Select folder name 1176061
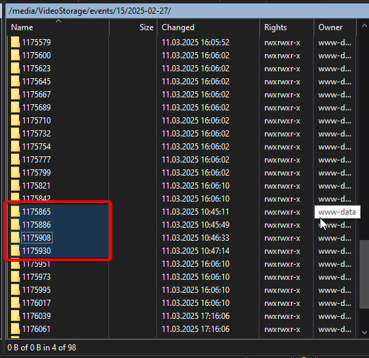 coord(36,329)
